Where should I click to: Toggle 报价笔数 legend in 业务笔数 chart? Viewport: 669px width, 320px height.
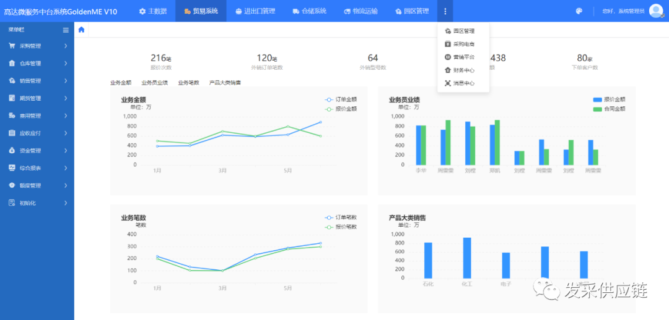pos(341,227)
